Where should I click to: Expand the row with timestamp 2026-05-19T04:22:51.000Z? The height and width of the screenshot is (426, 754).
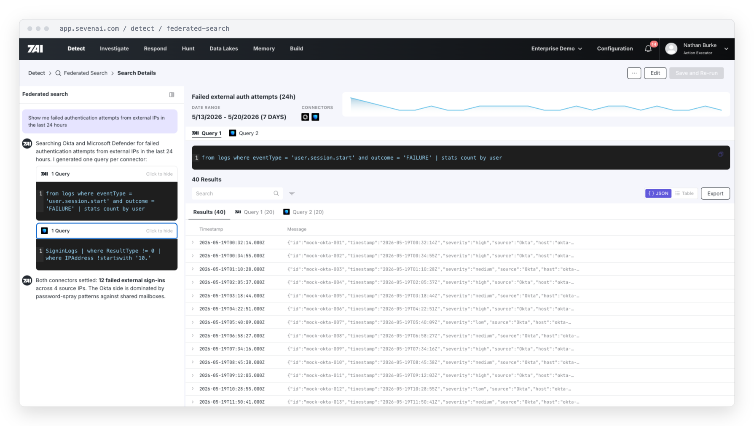[193, 309]
